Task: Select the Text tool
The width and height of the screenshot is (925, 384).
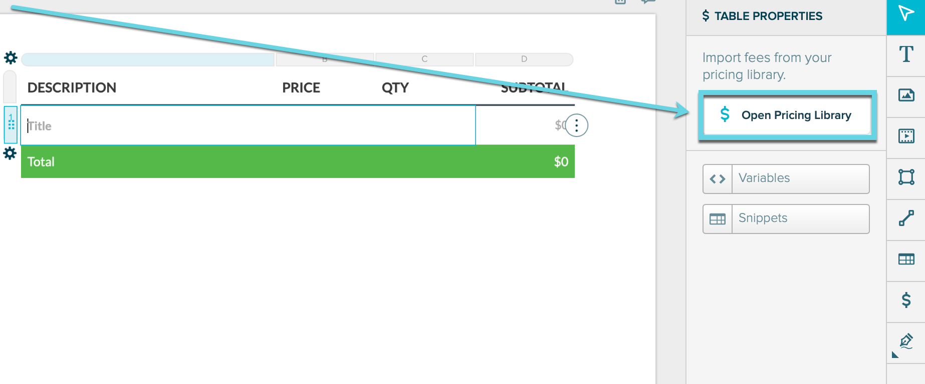Action: (x=906, y=55)
